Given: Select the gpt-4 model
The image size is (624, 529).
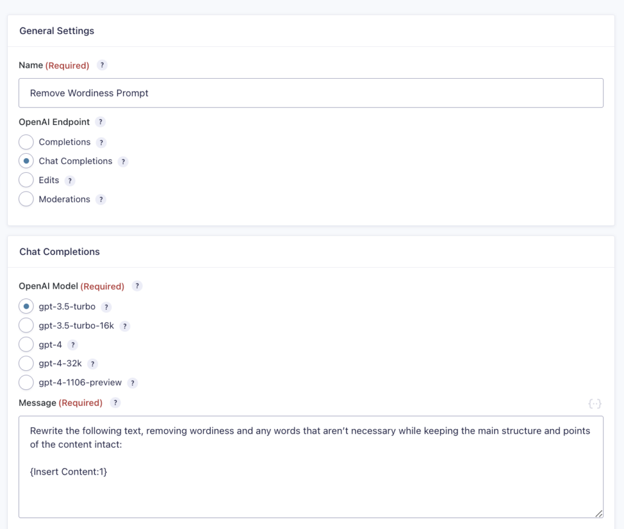Looking at the screenshot, I should pyautogui.click(x=26, y=344).
